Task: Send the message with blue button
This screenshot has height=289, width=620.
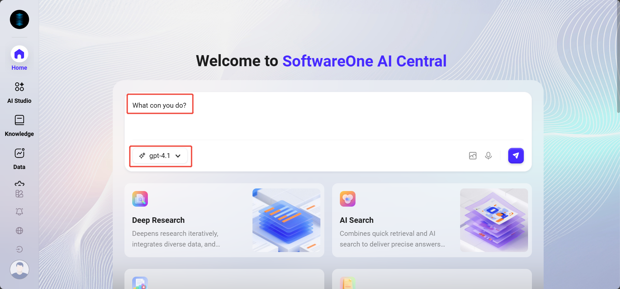Action: coord(516,156)
